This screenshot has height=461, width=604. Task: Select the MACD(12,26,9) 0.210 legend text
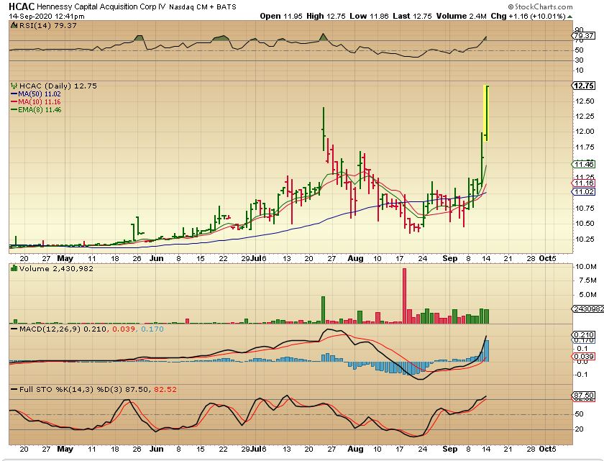(x=63, y=329)
